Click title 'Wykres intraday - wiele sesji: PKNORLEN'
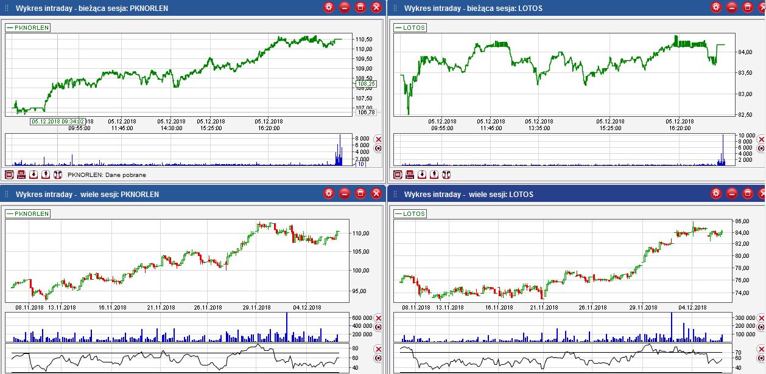Screen dimensions: 766x374 [x=87, y=195]
